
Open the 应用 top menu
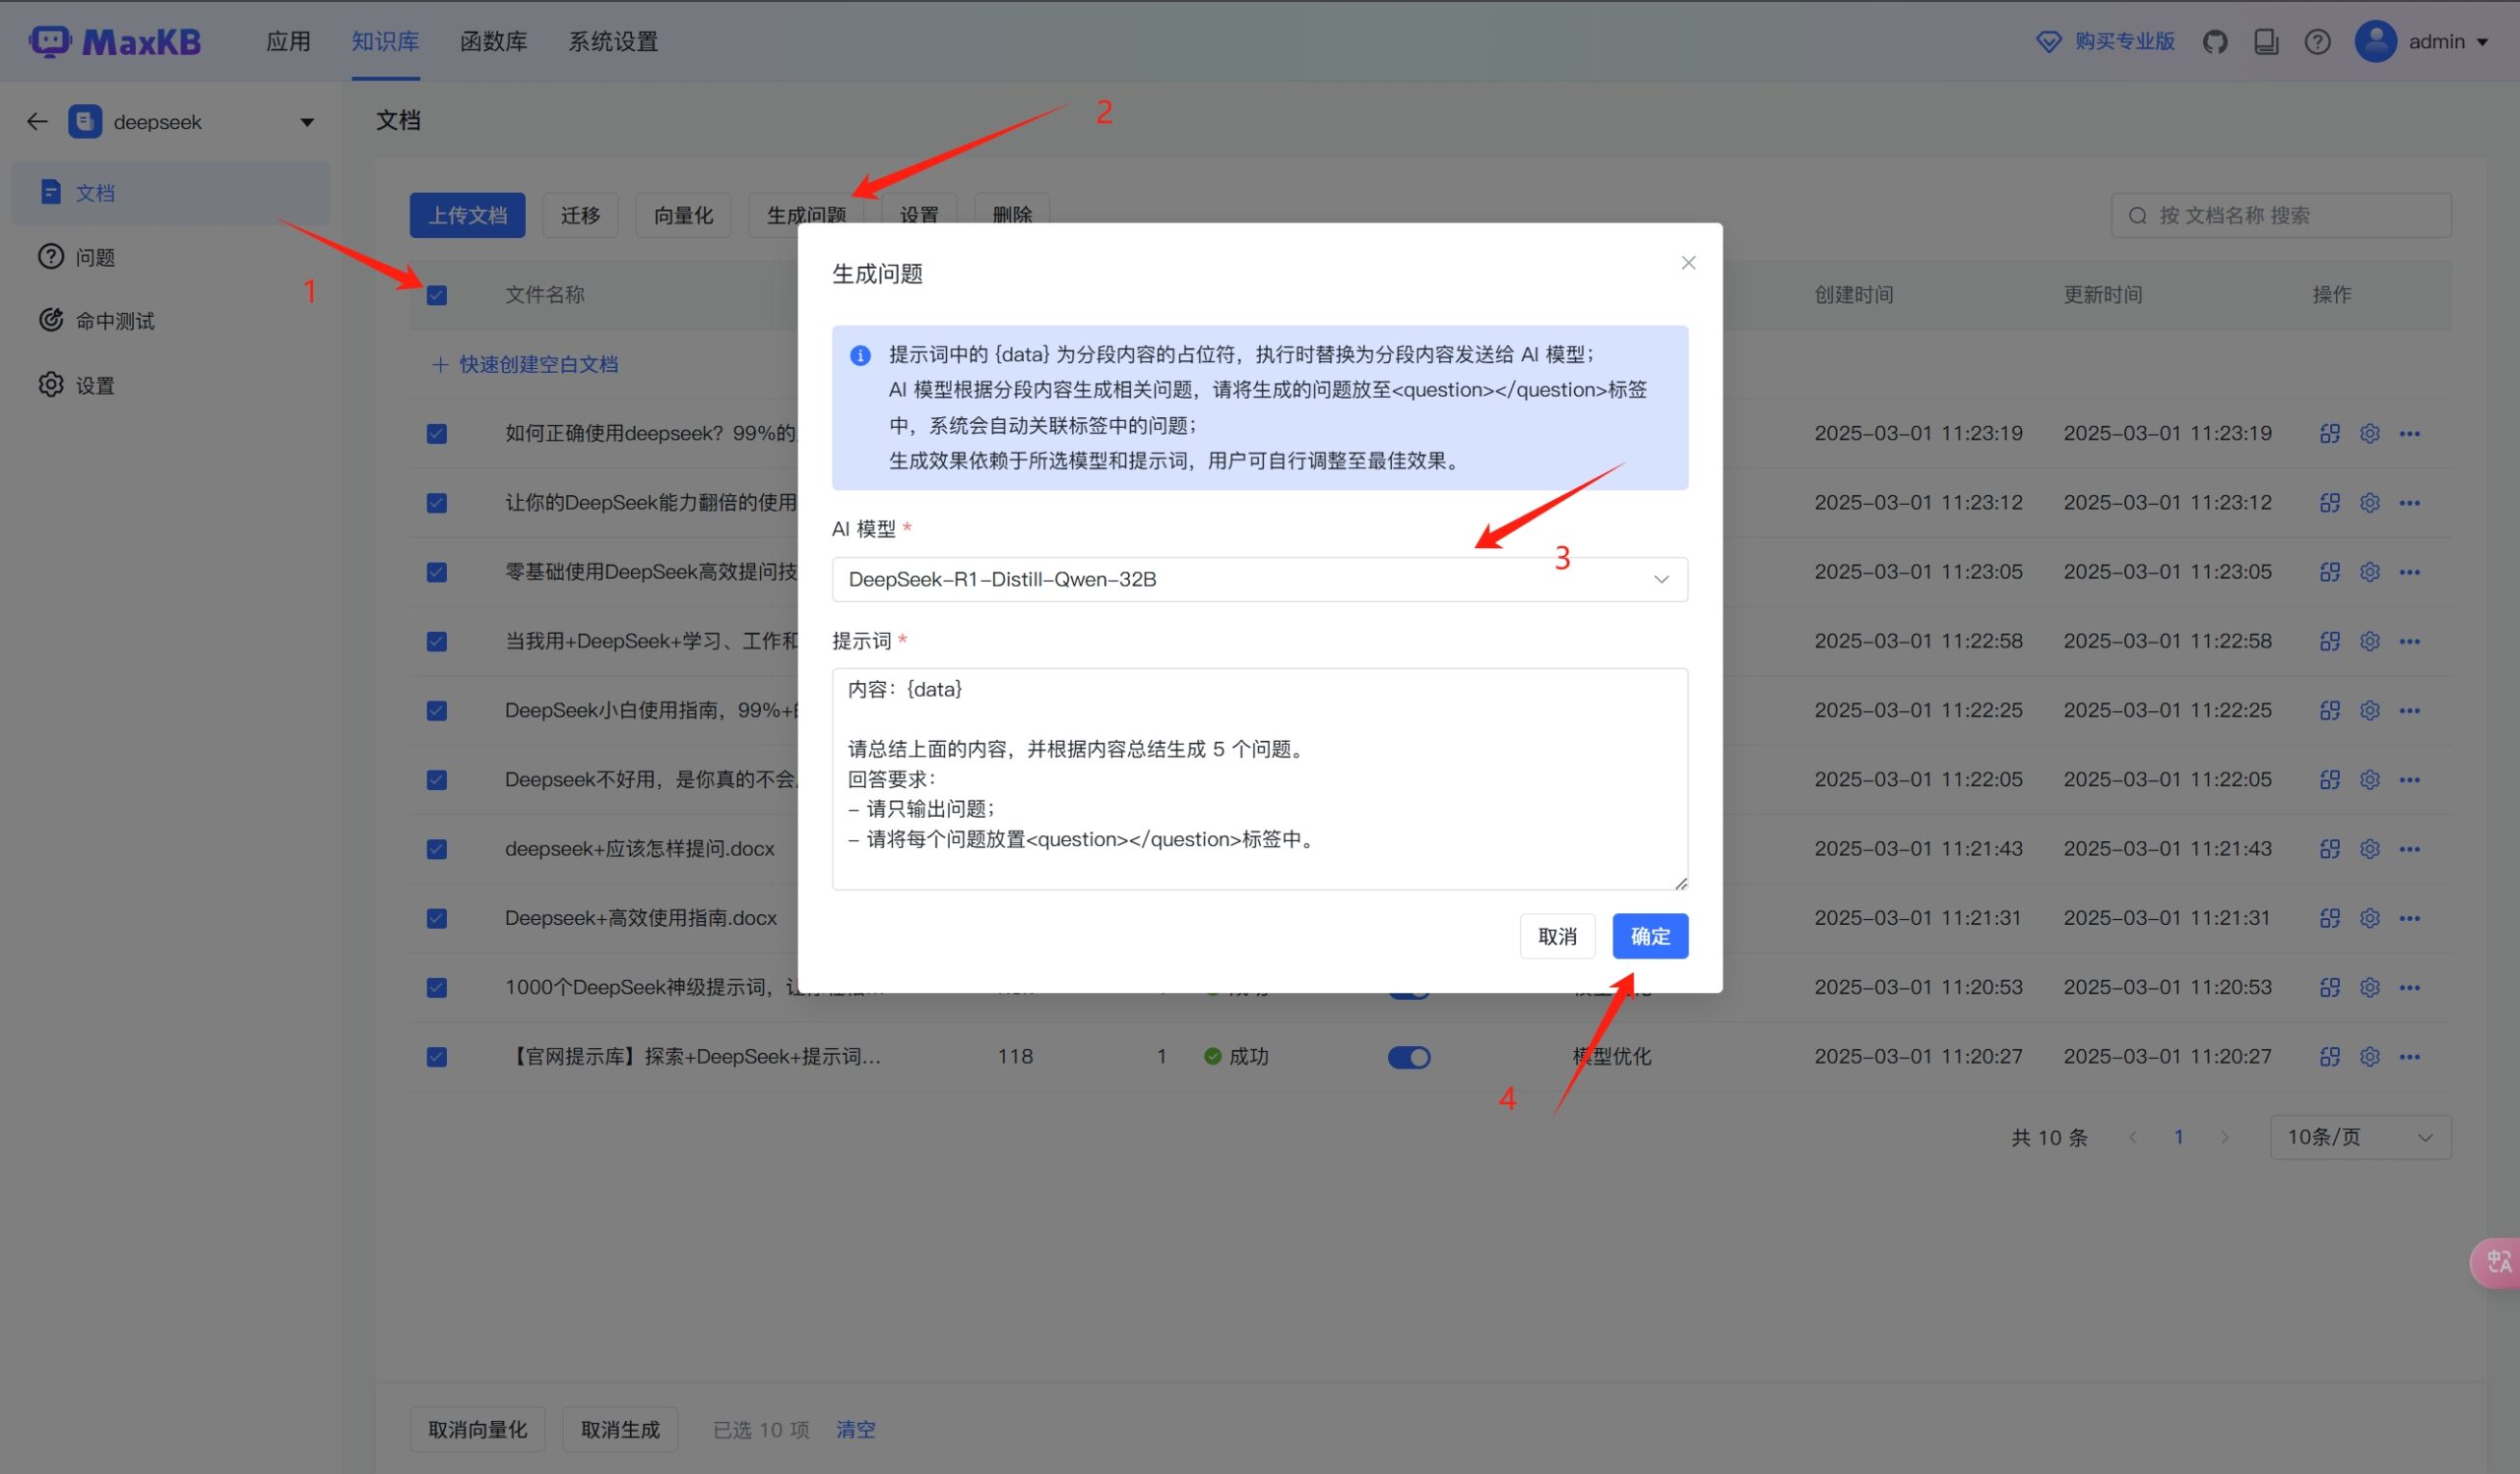coord(288,42)
